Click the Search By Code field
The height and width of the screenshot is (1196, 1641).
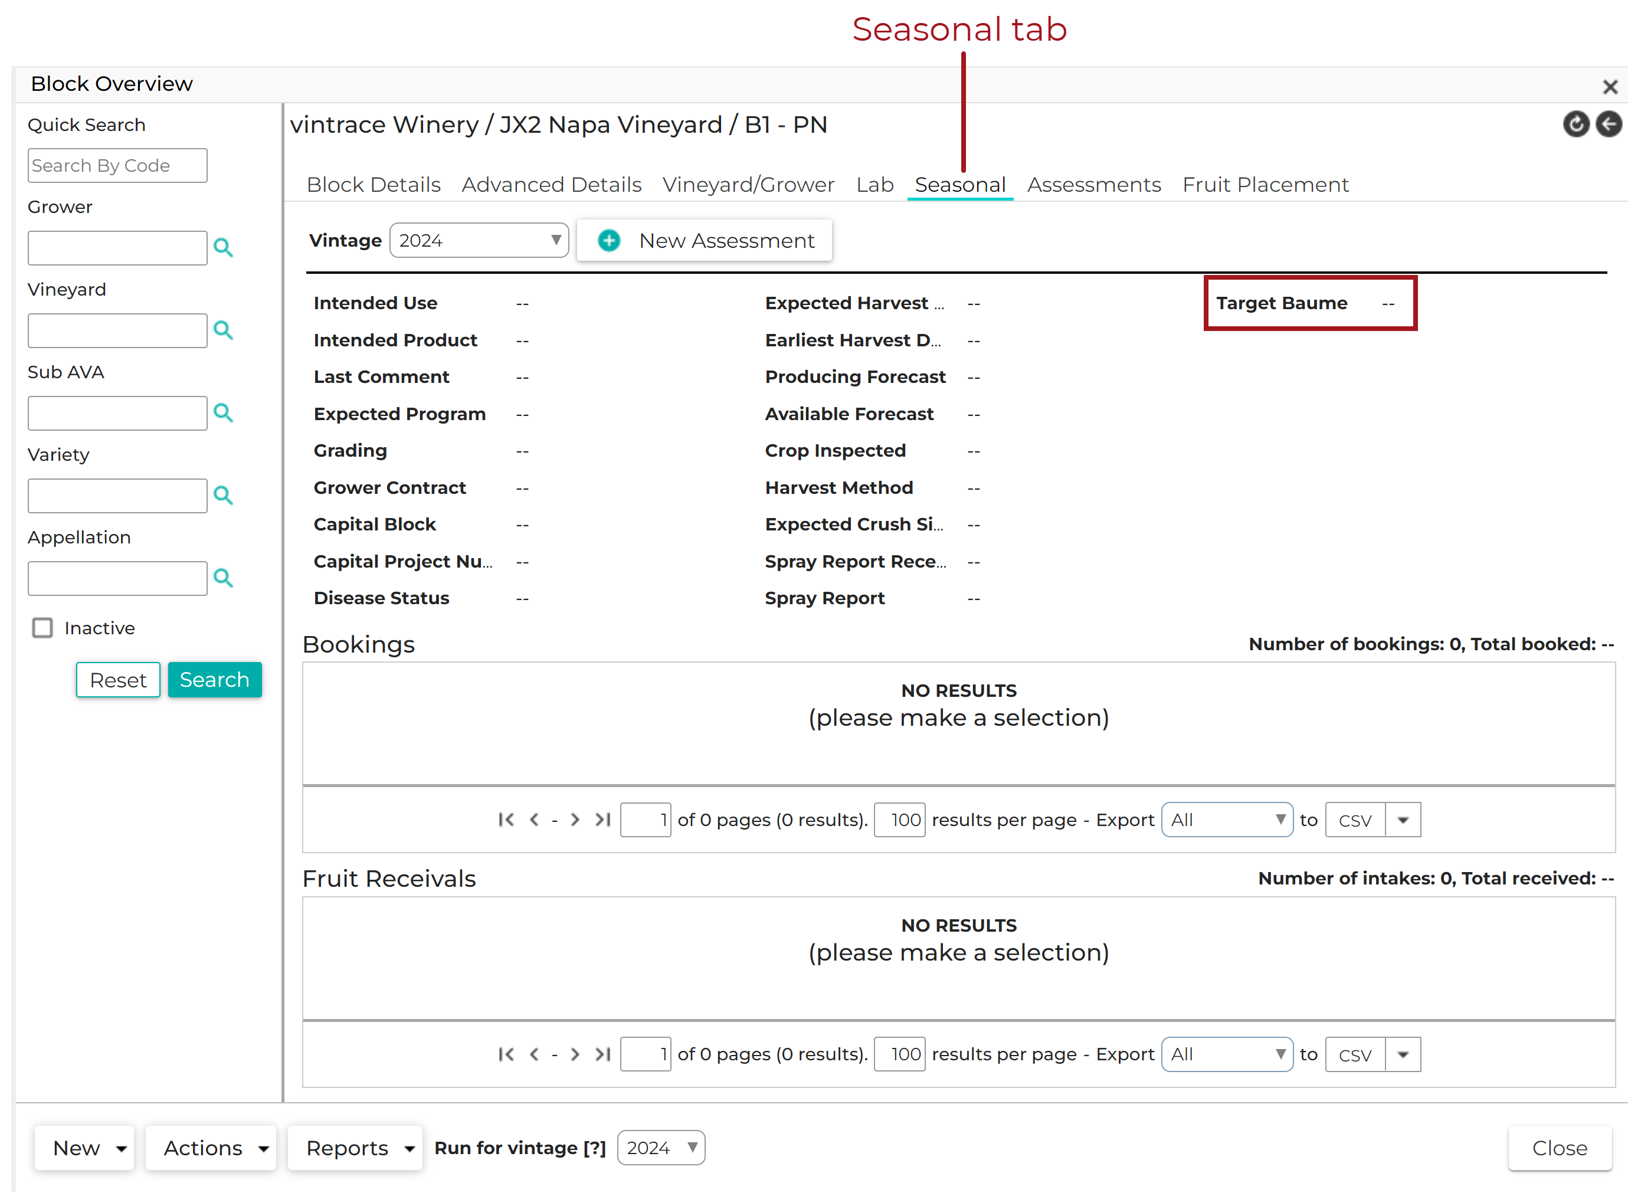pyautogui.click(x=118, y=166)
